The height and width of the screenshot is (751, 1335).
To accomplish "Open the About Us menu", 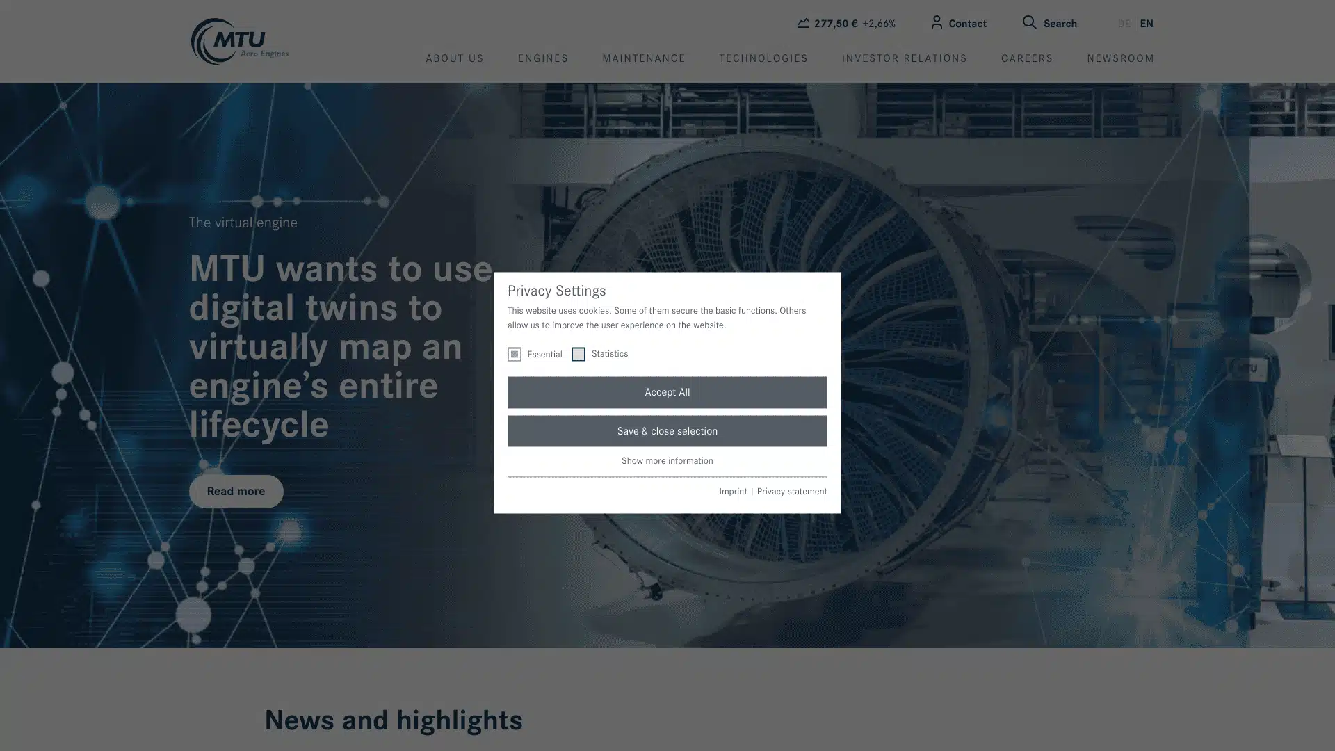I will coord(454,59).
